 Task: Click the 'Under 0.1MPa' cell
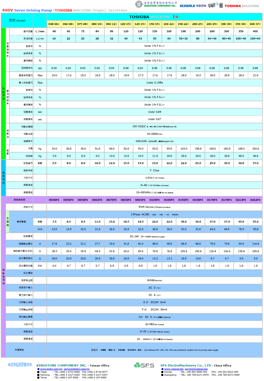tap(155, 83)
